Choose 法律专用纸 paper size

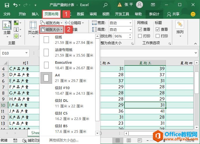(68, 53)
